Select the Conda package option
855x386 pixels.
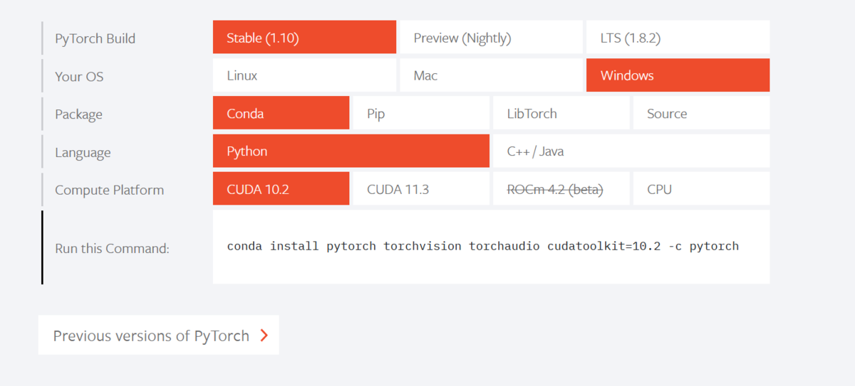click(281, 113)
